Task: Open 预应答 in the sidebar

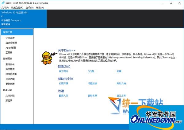Action: pos(9,100)
